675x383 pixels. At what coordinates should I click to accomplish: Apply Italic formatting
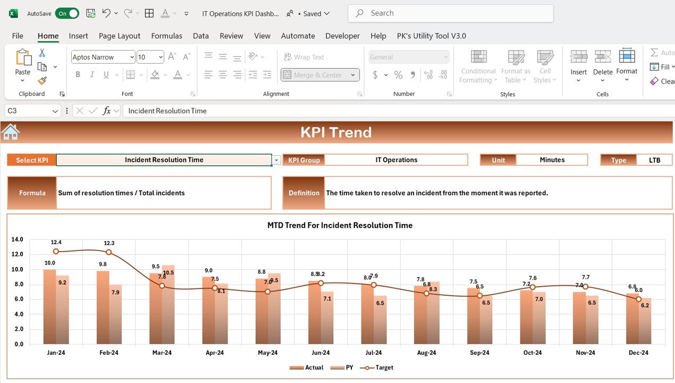pos(92,75)
